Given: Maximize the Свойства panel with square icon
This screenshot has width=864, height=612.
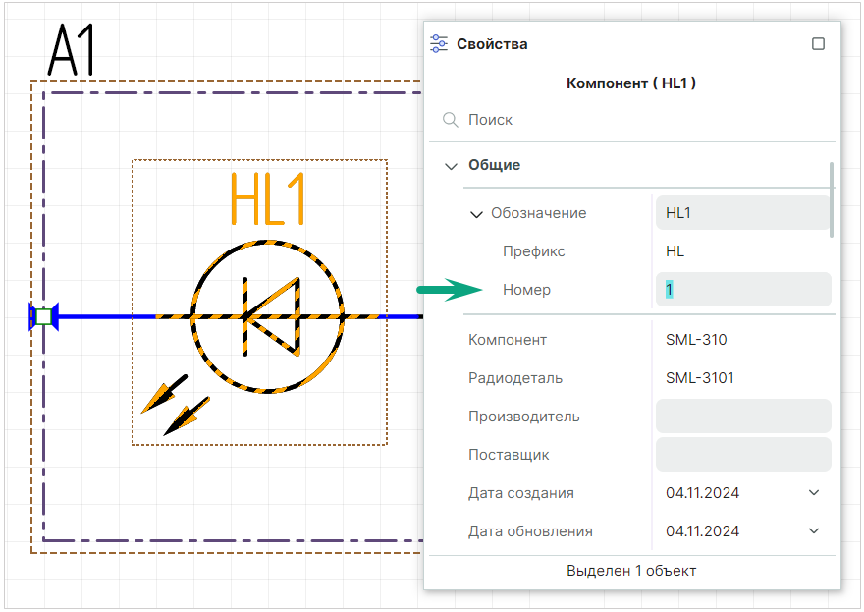Looking at the screenshot, I should (x=818, y=44).
